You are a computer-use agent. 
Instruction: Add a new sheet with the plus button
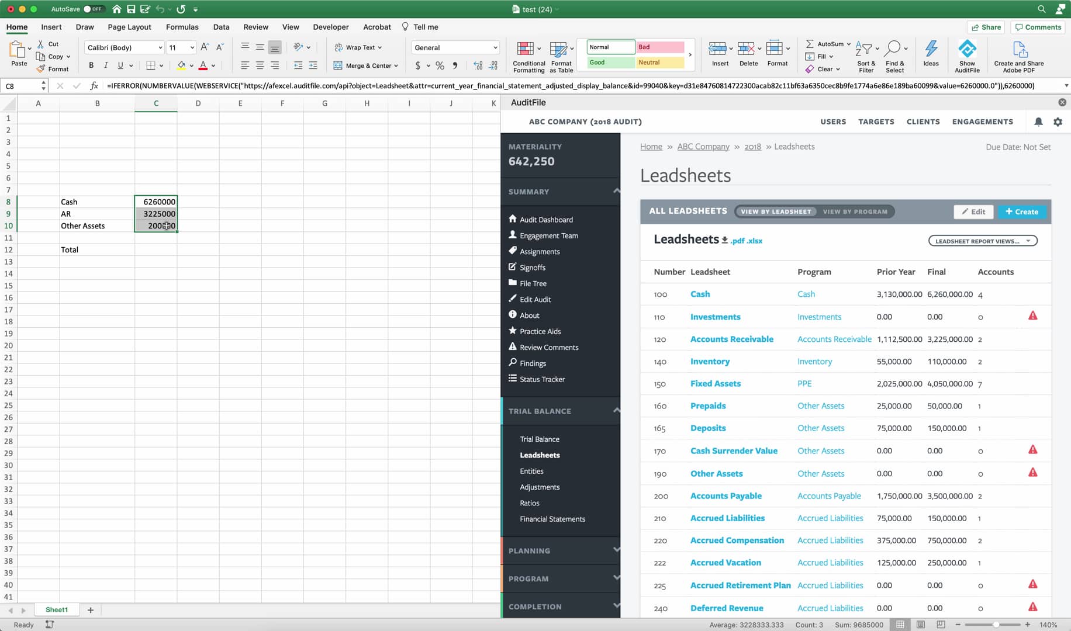coord(91,610)
